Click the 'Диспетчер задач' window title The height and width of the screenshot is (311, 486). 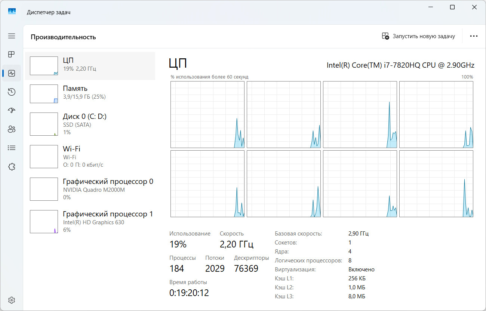point(49,12)
